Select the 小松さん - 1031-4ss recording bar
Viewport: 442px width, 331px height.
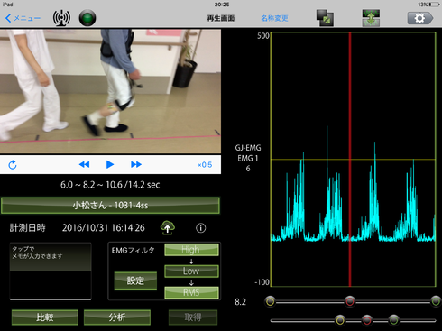(110, 206)
